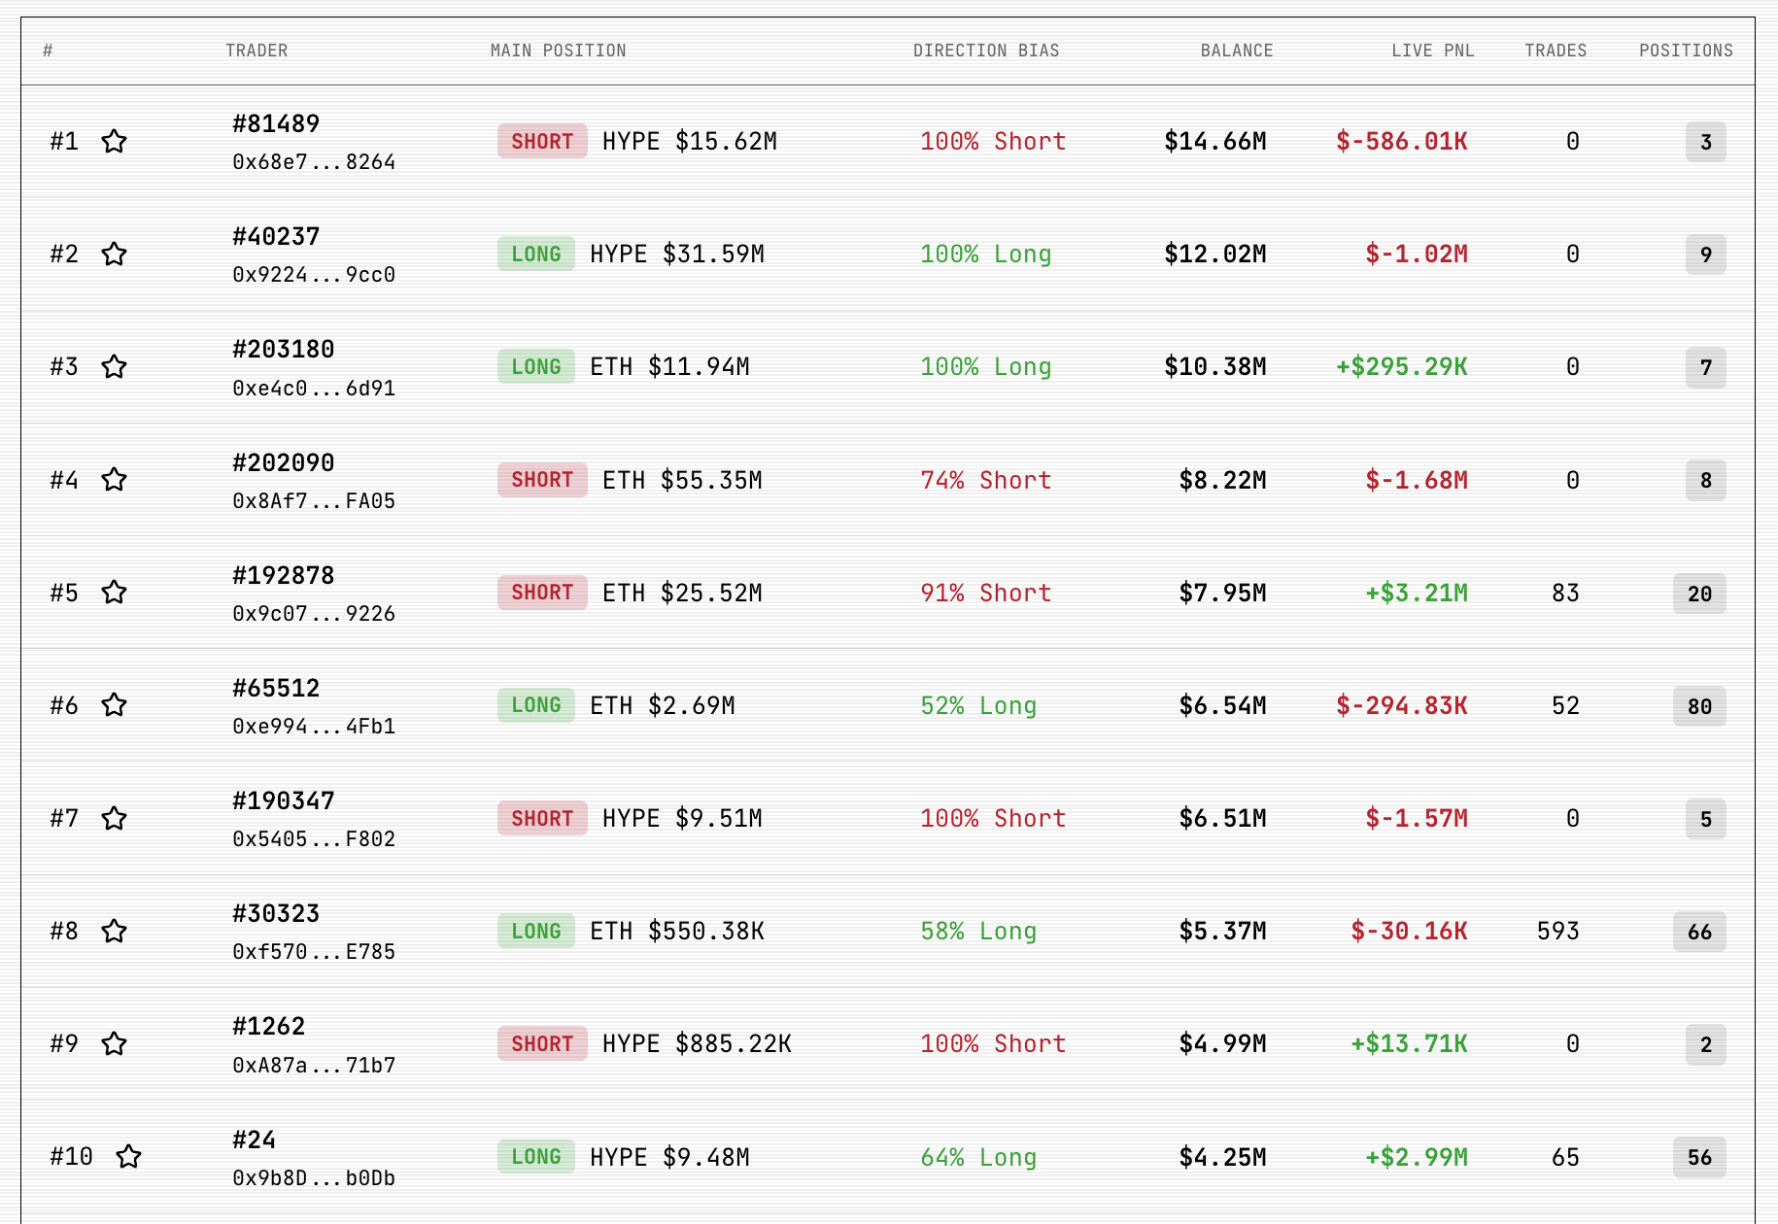Viewport: 1778px width, 1224px height.
Task: Click the positions badge showing 80
Action: [1699, 706]
